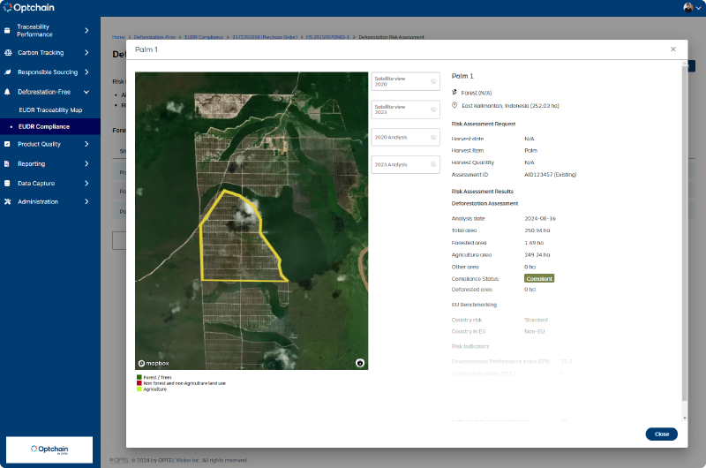Screen dimensions: 706x468
Task: Click the Reporting document icon
Action: (7, 164)
